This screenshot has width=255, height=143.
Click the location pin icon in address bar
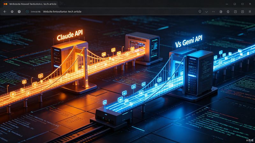[x=200, y=11]
